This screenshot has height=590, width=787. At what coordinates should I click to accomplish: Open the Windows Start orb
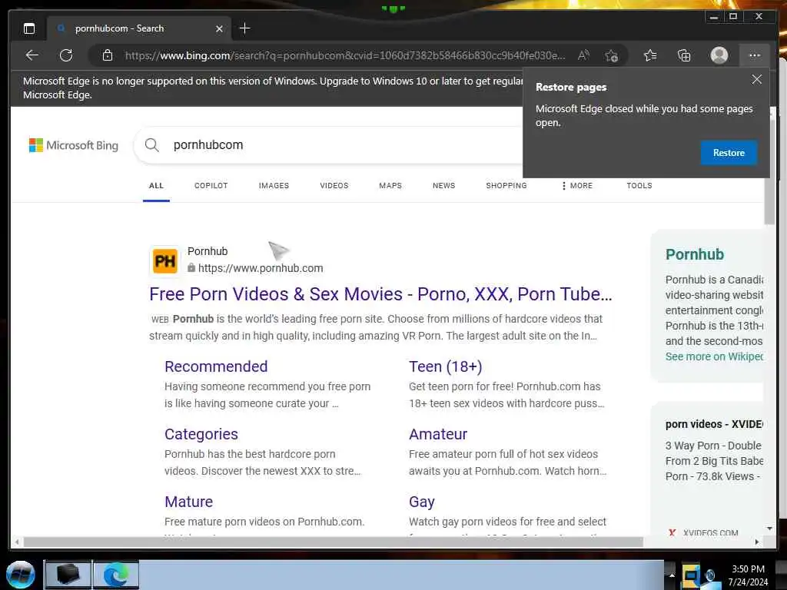(21, 575)
